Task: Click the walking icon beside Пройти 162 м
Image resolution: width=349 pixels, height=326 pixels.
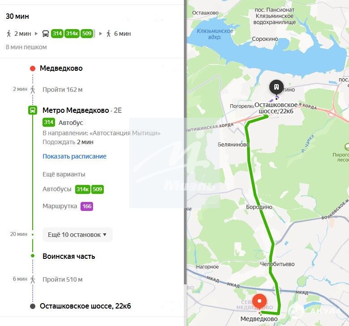Action: point(33,90)
